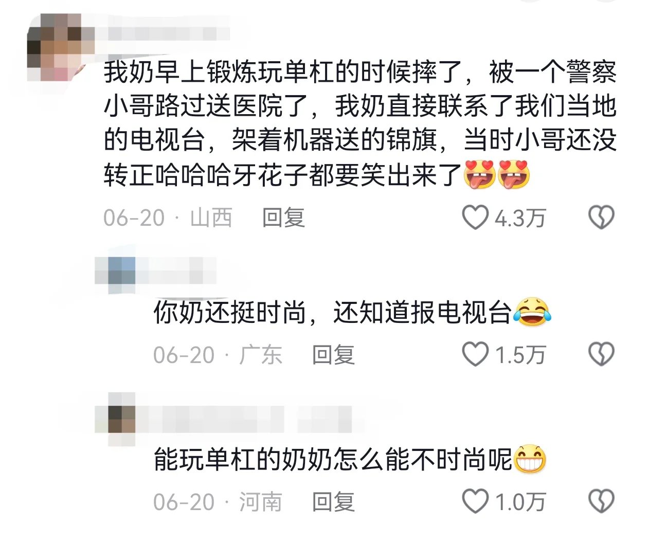Dislike the Guangdong reply via the broken heart
This screenshot has width=648, height=543.
[601, 354]
